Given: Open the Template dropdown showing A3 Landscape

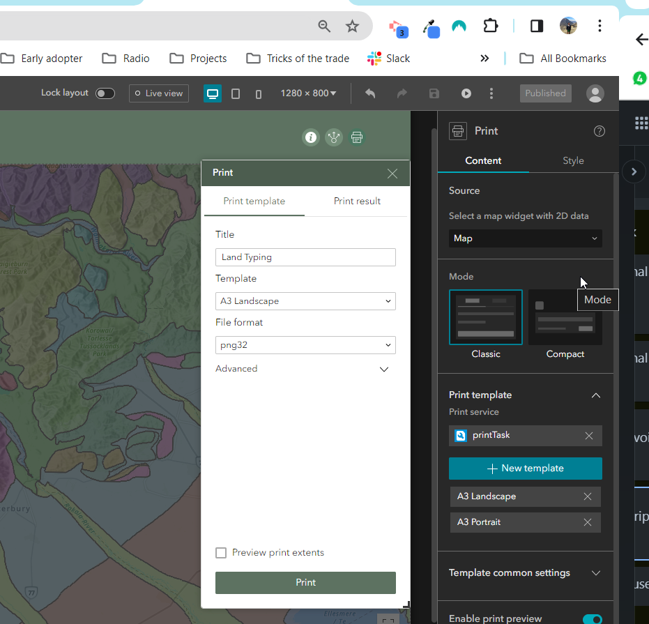Looking at the screenshot, I should point(305,300).
